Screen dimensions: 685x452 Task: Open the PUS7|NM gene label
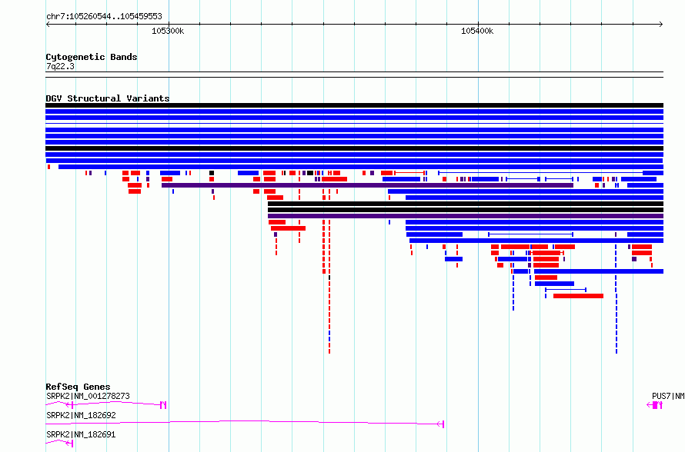coord(668,396)
